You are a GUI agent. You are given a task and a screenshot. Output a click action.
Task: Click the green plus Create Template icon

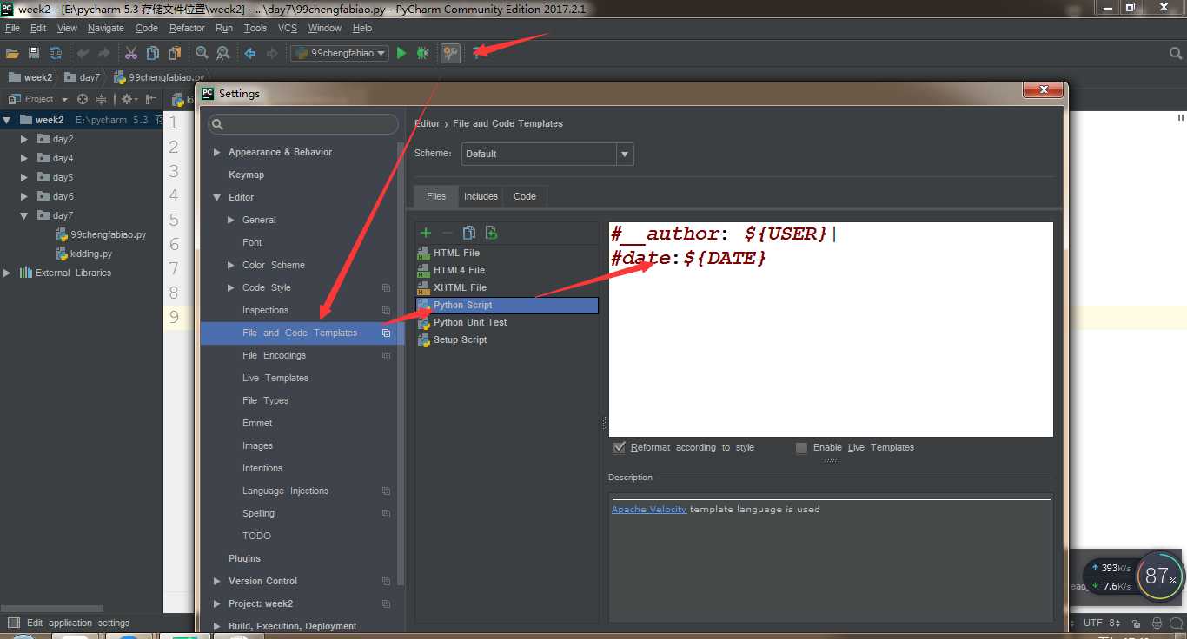[x=426, y=233]
